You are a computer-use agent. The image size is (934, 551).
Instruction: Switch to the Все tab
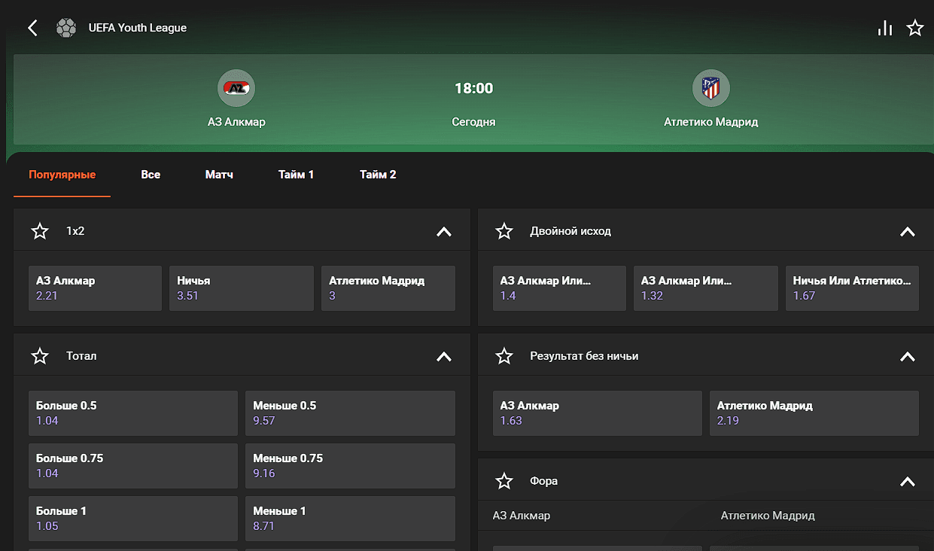[x=151, y=175]
